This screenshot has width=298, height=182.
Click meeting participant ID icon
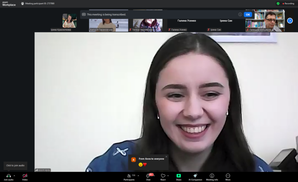tap(23, 3)
